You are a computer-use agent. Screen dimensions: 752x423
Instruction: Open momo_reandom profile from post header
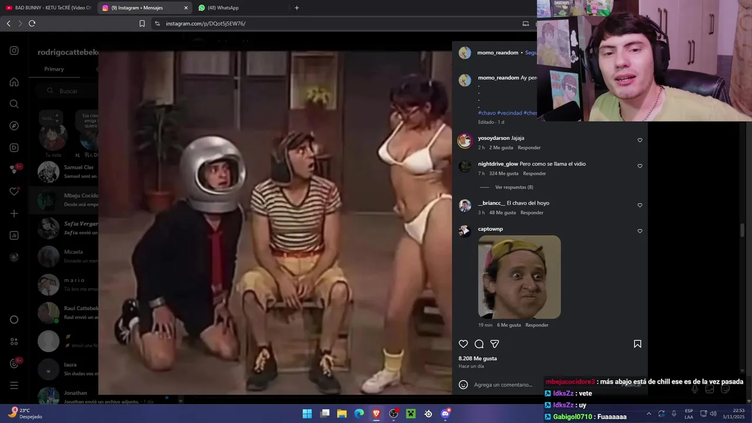tap(498, 53)
